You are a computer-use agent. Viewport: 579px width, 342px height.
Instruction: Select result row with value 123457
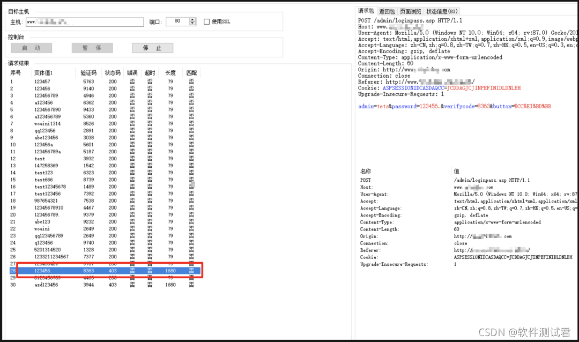(105, 81)
